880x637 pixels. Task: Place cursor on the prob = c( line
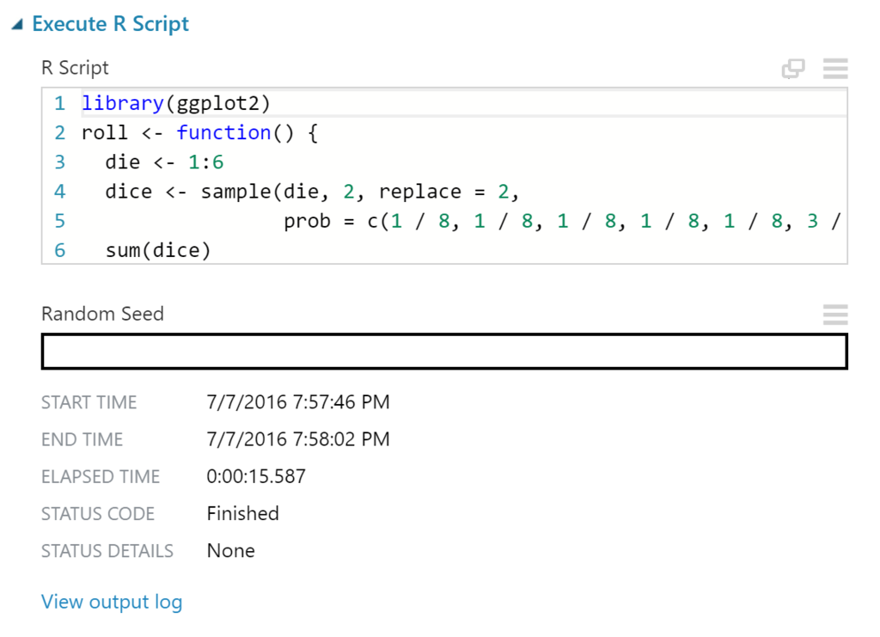[x=463, y=221]
